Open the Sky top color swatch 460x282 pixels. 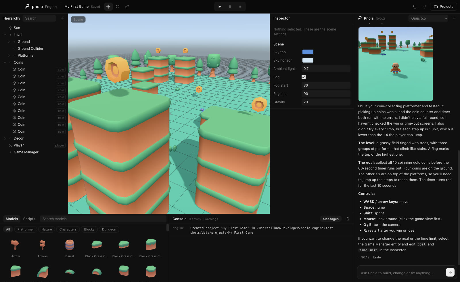point(308,52)
